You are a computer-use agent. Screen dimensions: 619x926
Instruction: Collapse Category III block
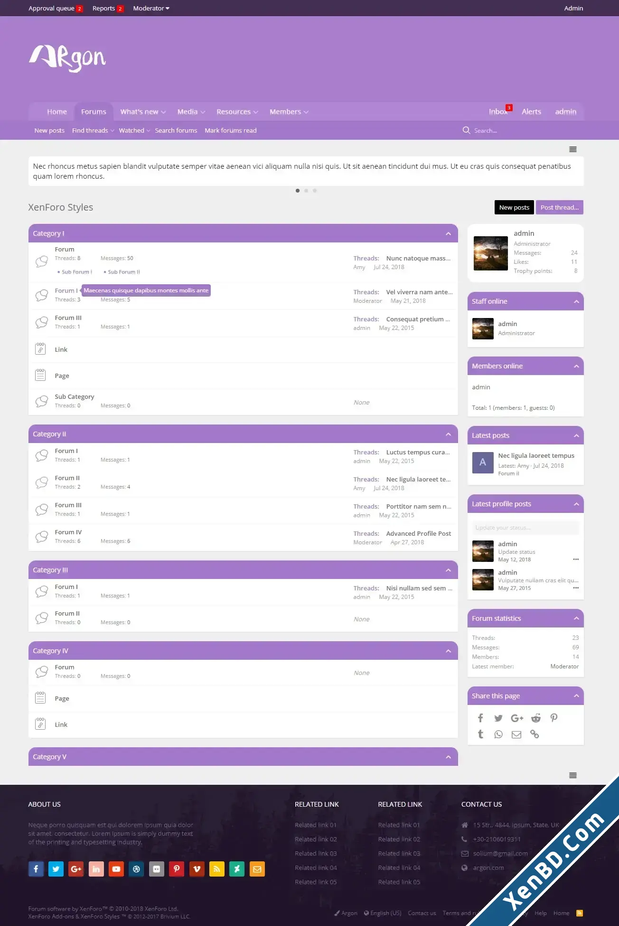[x=448, y=570]
